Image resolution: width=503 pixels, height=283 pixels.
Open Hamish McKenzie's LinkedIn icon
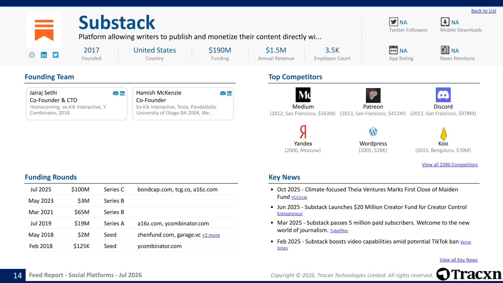(229, 93)
